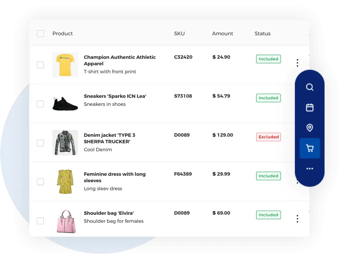Select the location pin icon
This screenshot has height=258, width=345.
[x=310, y=127]
